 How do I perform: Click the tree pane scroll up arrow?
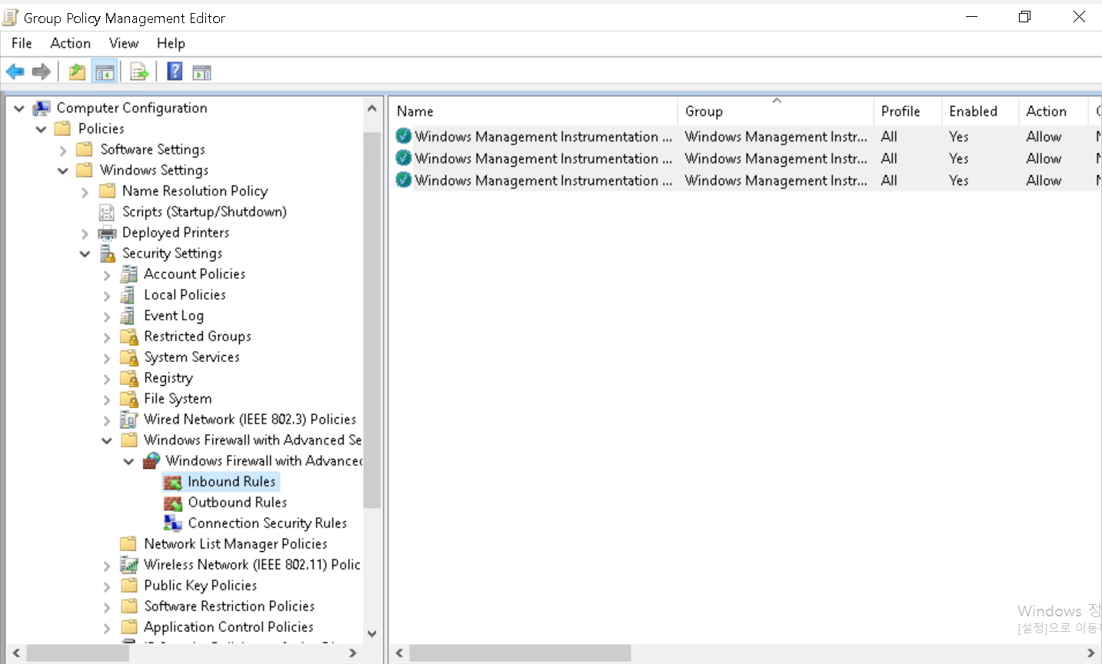pos(372,108)
